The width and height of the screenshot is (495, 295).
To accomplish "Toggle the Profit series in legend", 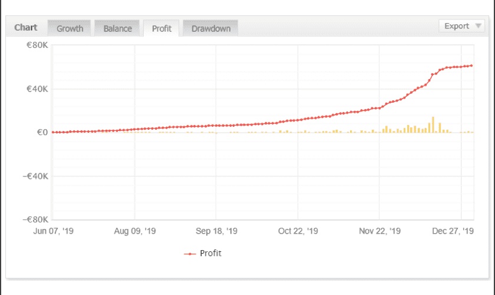I will pos(210,253).
